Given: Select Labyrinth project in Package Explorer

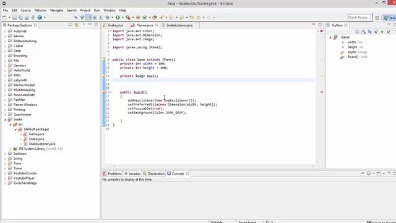Looking at the screenshot, I should [20, 80].
